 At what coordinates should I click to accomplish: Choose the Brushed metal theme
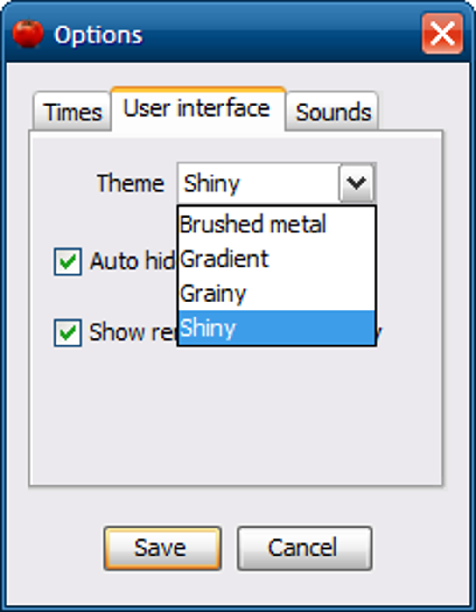coord(277,224)
